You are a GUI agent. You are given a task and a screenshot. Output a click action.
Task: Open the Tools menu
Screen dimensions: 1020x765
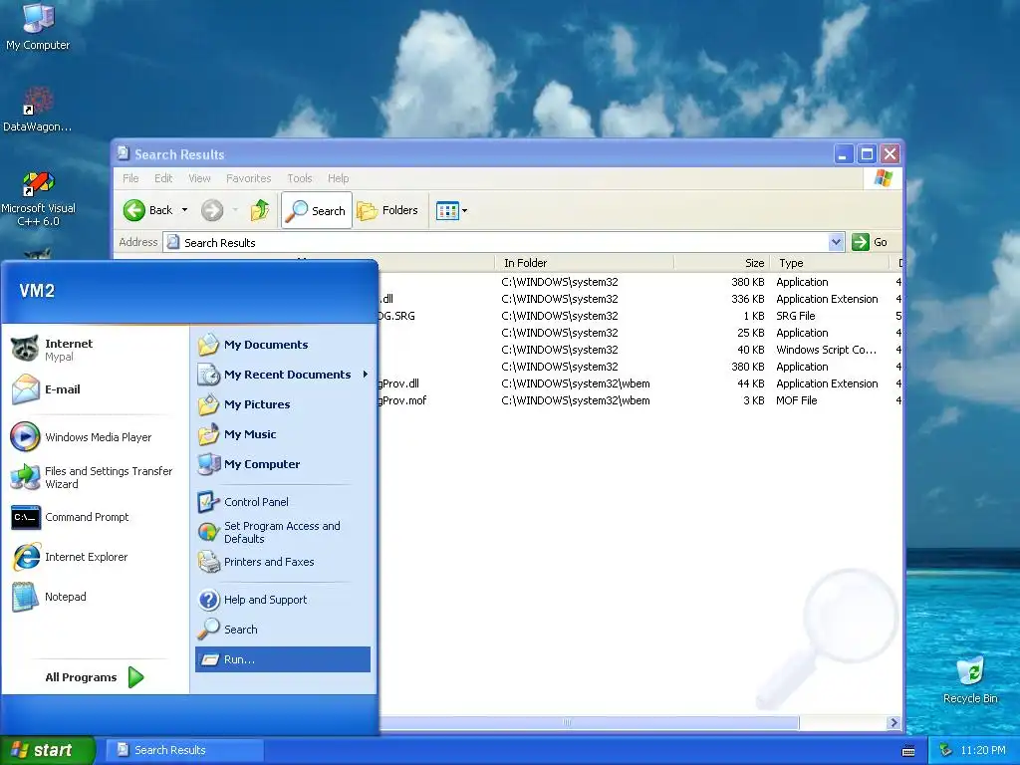(x=300, y=178)
